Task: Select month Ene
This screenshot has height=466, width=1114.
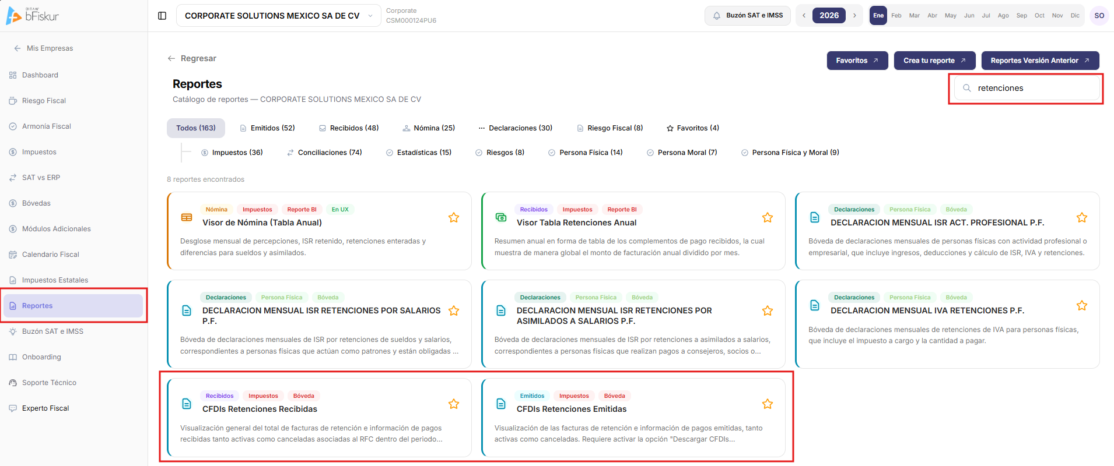Action: coord(878,16)
